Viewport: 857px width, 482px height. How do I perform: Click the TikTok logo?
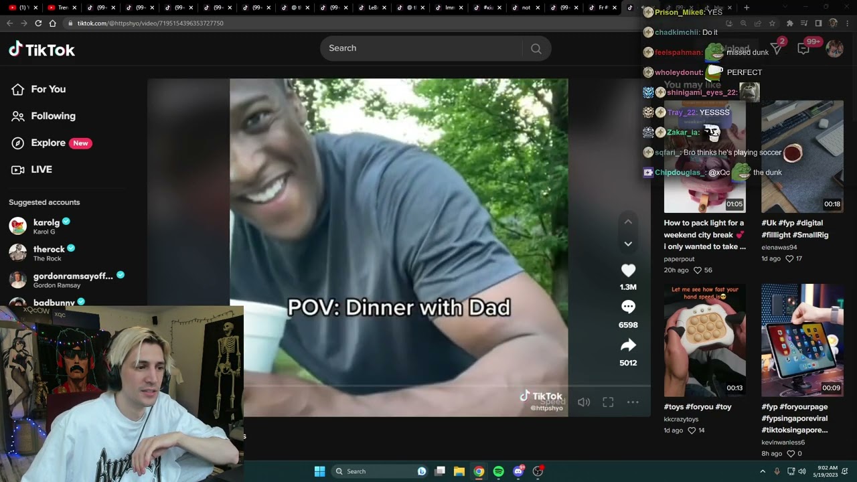coord(42,50)
